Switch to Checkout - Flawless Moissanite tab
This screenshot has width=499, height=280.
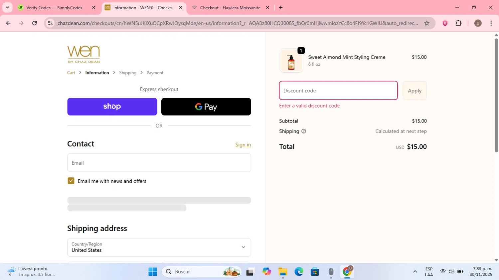tap(230, 8)
